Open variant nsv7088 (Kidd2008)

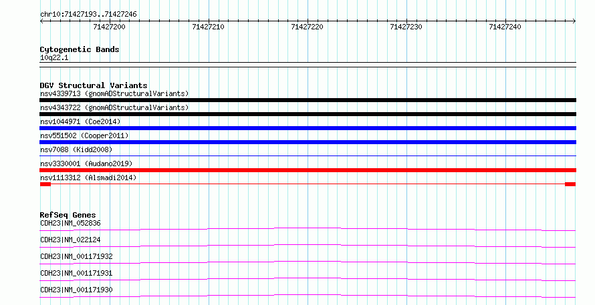pos(76,149)
